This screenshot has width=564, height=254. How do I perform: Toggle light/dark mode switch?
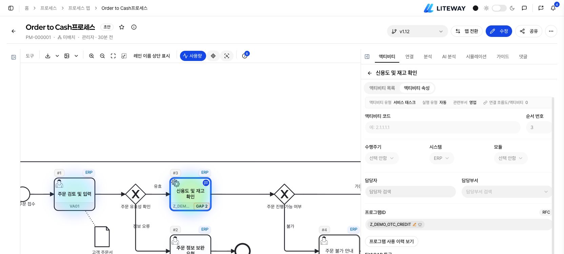[x=499, y=8]
